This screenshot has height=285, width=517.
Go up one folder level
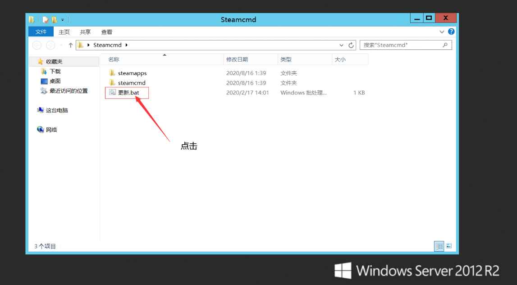71,45
